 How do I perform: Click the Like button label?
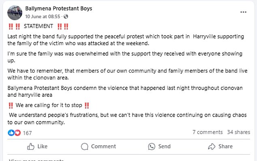43,146
